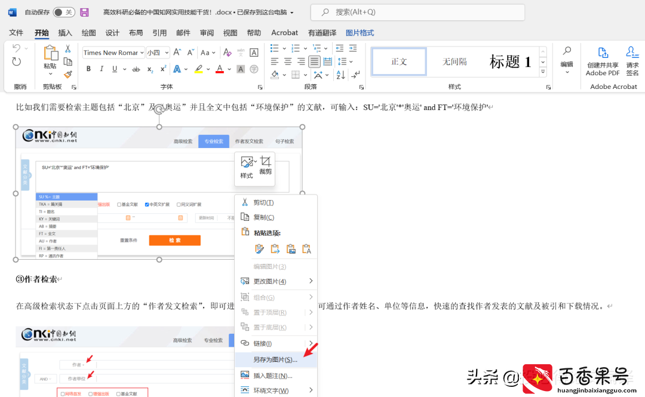Image resolution: width=645 pixels, height=397 pixels.
Task: Click the bullet list icon
Action: coord(274,48)
